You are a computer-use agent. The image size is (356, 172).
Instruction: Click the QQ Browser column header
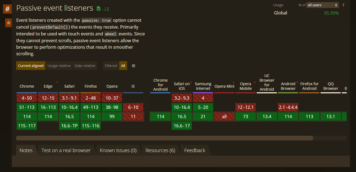[x=331, y=86]
